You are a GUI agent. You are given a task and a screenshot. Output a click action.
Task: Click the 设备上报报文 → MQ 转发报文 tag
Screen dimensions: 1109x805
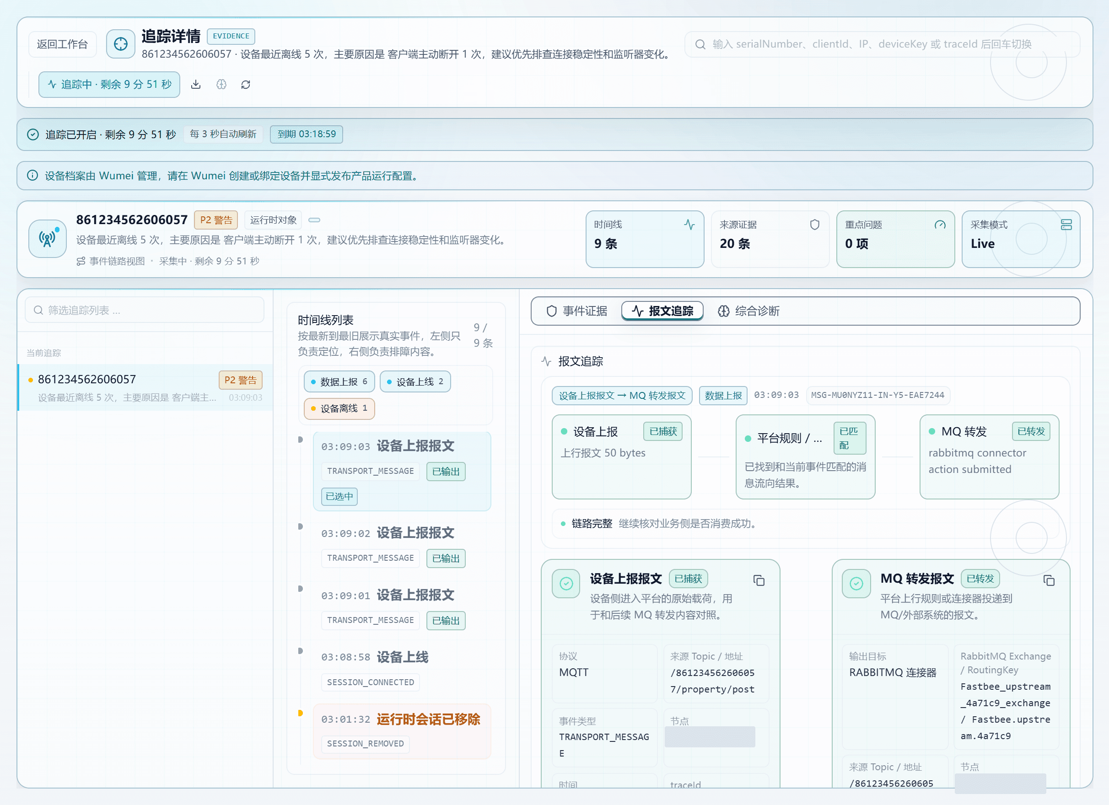click(622, 396)
